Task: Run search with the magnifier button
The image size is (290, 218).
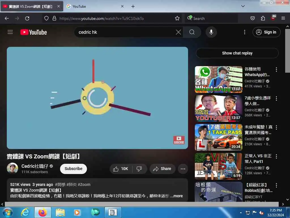Action: click(x=192, y=32)
